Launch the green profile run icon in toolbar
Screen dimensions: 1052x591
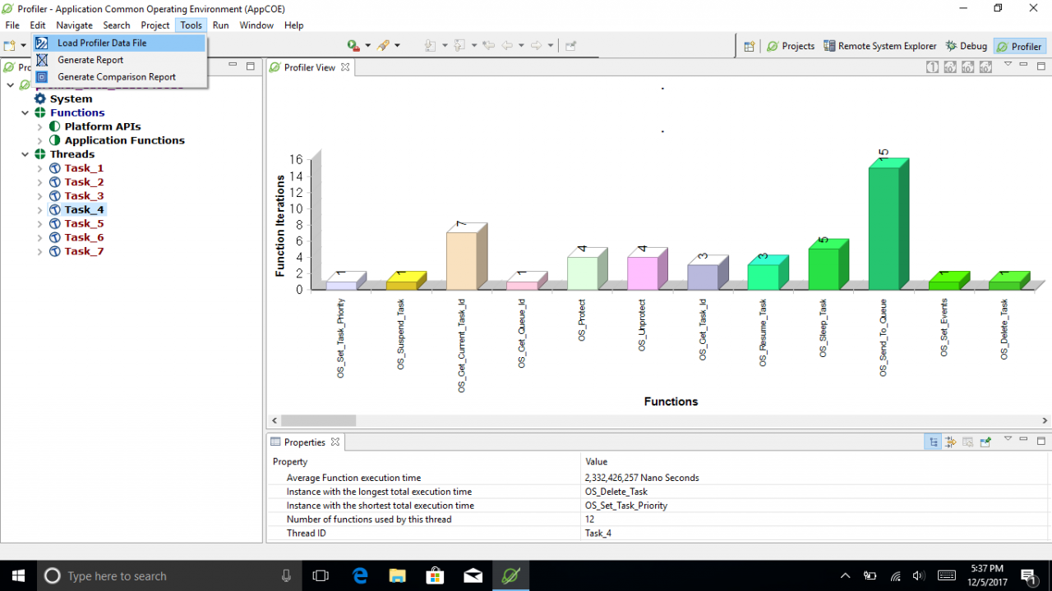[352, 45]
